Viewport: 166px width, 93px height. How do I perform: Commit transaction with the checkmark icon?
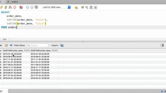click(x=27, y=7)
